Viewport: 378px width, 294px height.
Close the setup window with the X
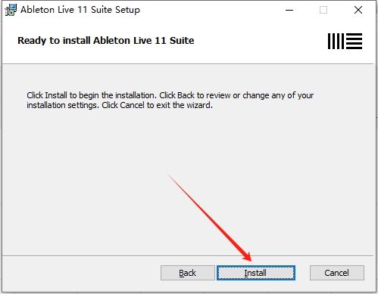pos(358,10)
